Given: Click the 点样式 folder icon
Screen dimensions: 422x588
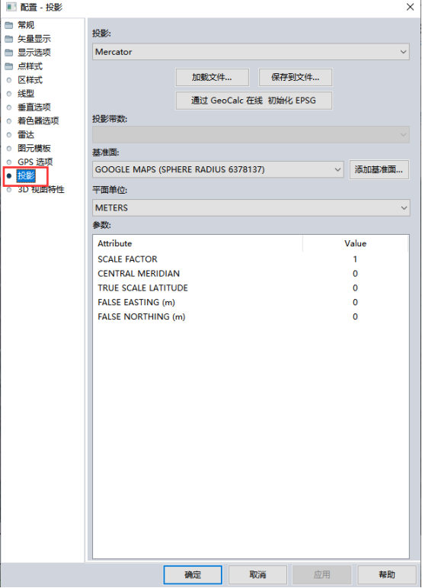Looking at the screenshot, I should (9, 66).
